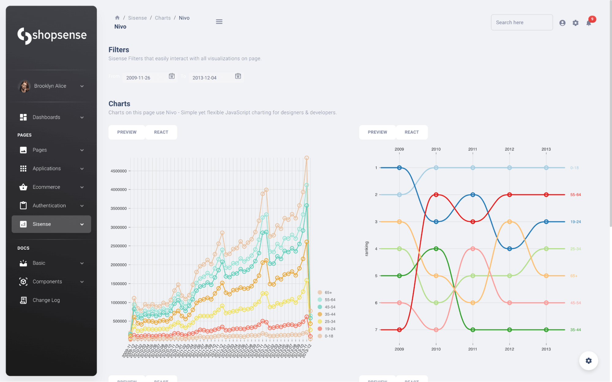Toggle the 19-24 series legend entry

[x=329, y=329]
